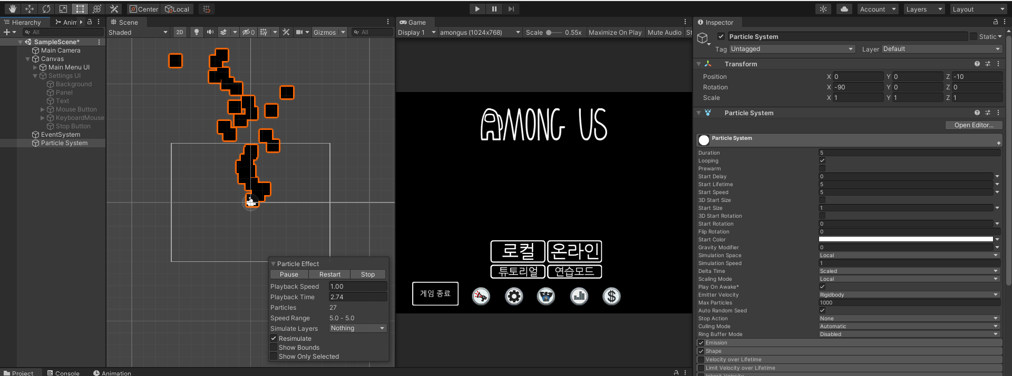Toggle Local handle rotation
Viewport: 1012px width, 376px height.
pyautogui.click(x=177, y=9)
